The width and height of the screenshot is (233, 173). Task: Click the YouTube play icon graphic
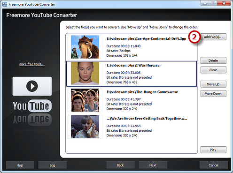pyautogui.click(x=32, y=86)
